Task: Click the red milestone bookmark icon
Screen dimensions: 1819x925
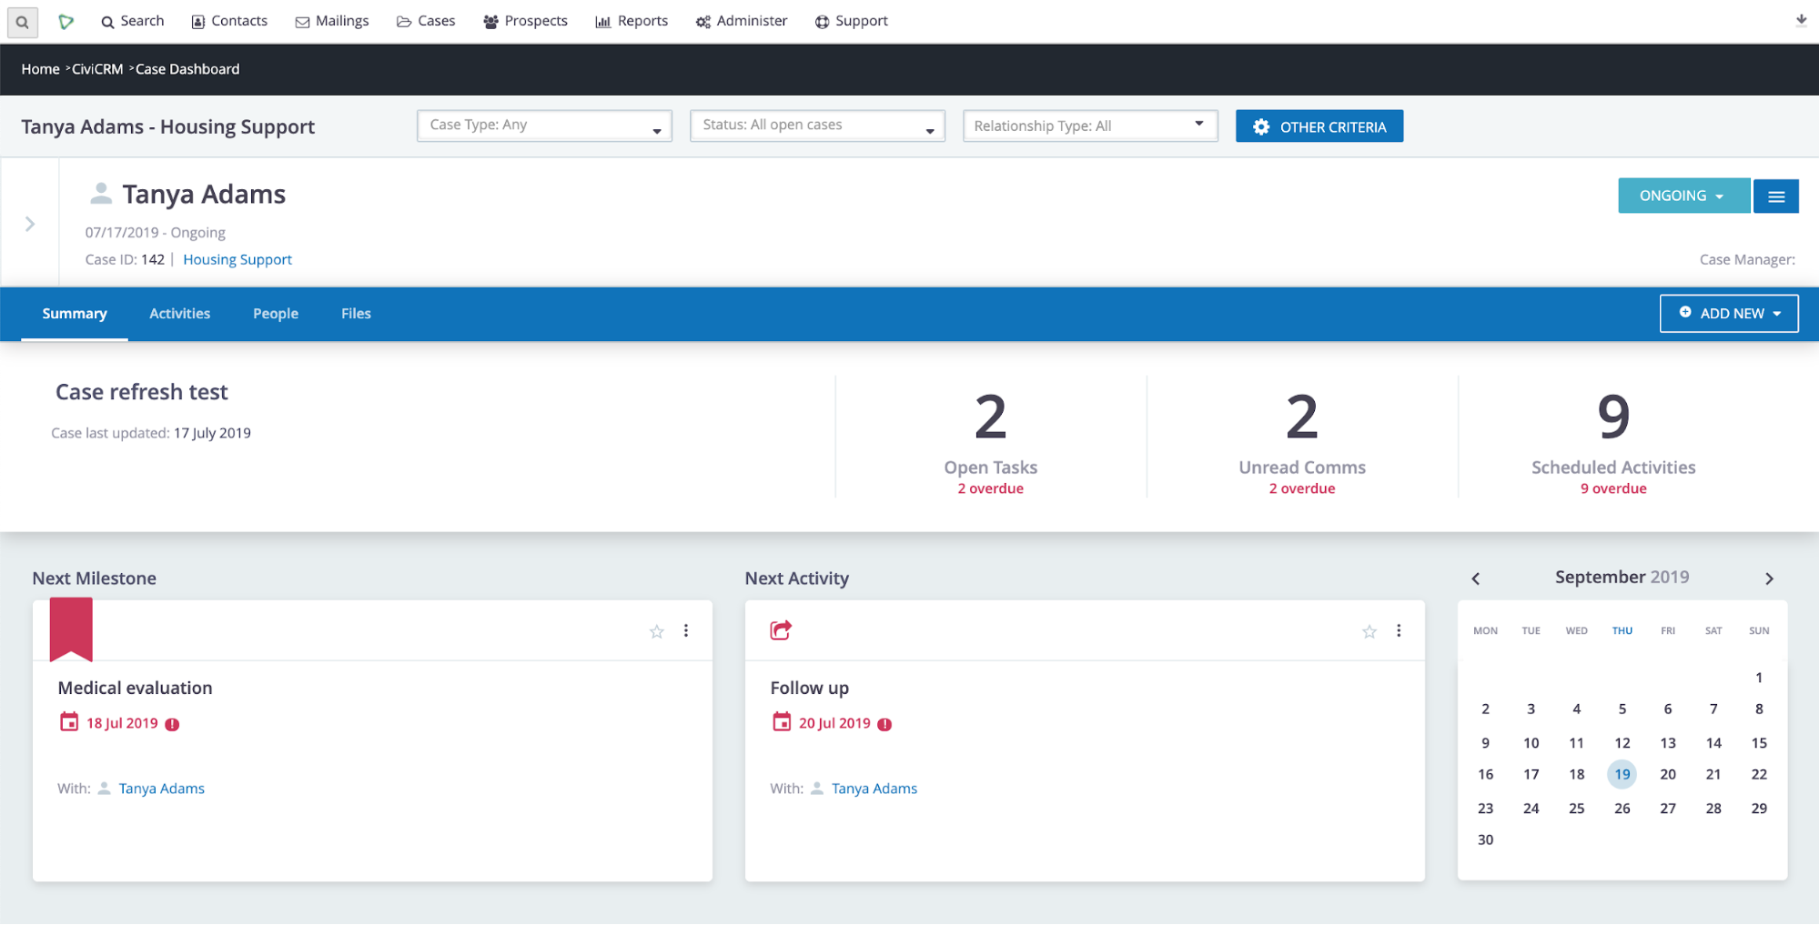Action: click(71, 628)
